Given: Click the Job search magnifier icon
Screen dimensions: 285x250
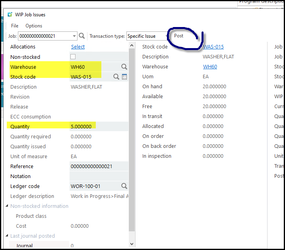Looking at the screenshot, I should tap(82, 36).
